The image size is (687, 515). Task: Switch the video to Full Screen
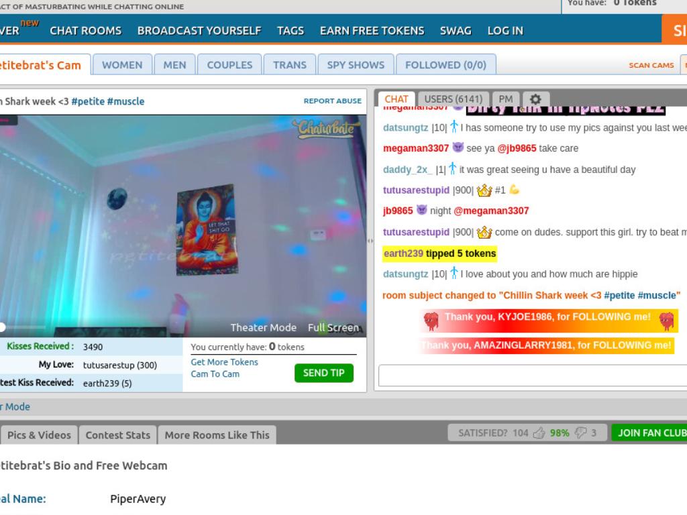click(333, 327)
